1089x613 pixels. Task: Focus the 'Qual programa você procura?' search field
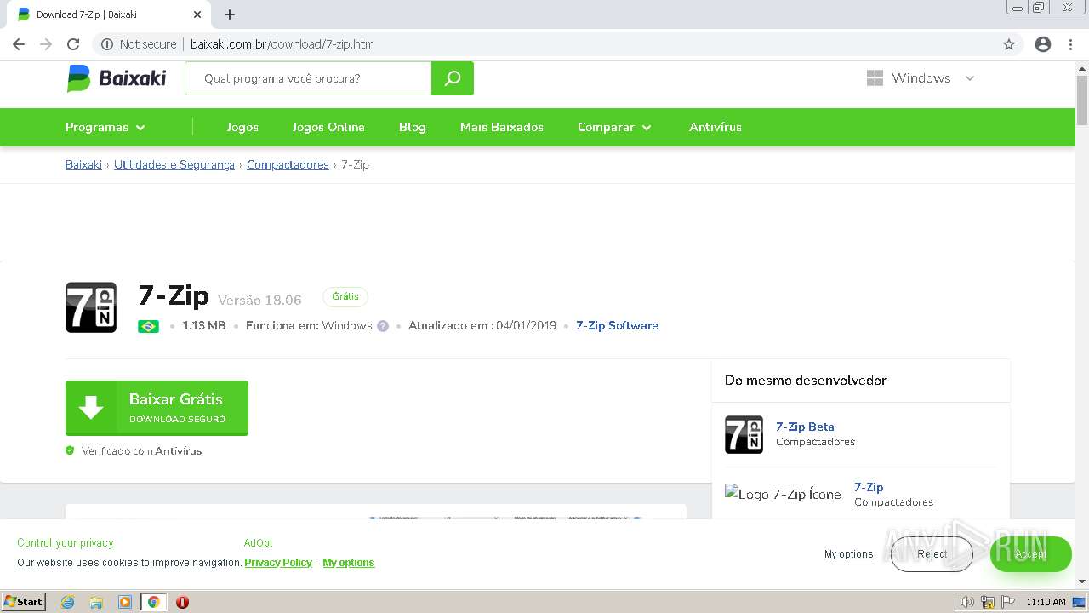308,78
